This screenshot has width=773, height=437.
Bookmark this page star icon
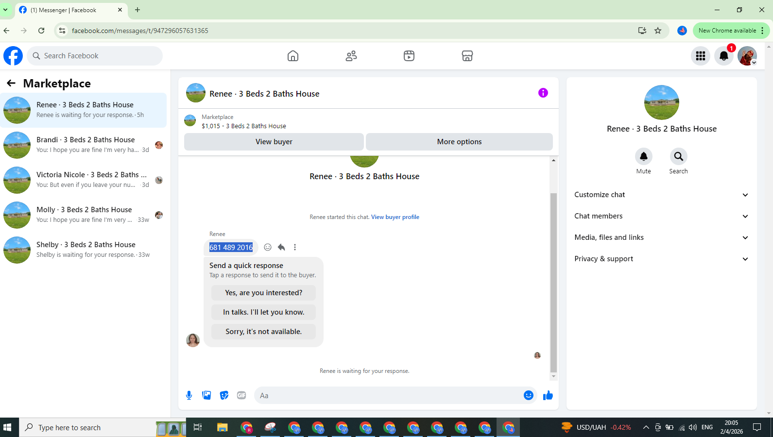click(x=658, y=31)
